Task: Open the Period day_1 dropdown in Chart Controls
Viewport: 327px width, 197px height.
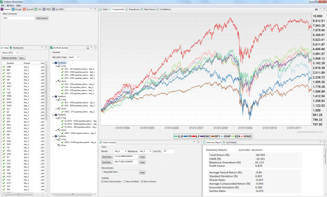Action: pos(120,151)
